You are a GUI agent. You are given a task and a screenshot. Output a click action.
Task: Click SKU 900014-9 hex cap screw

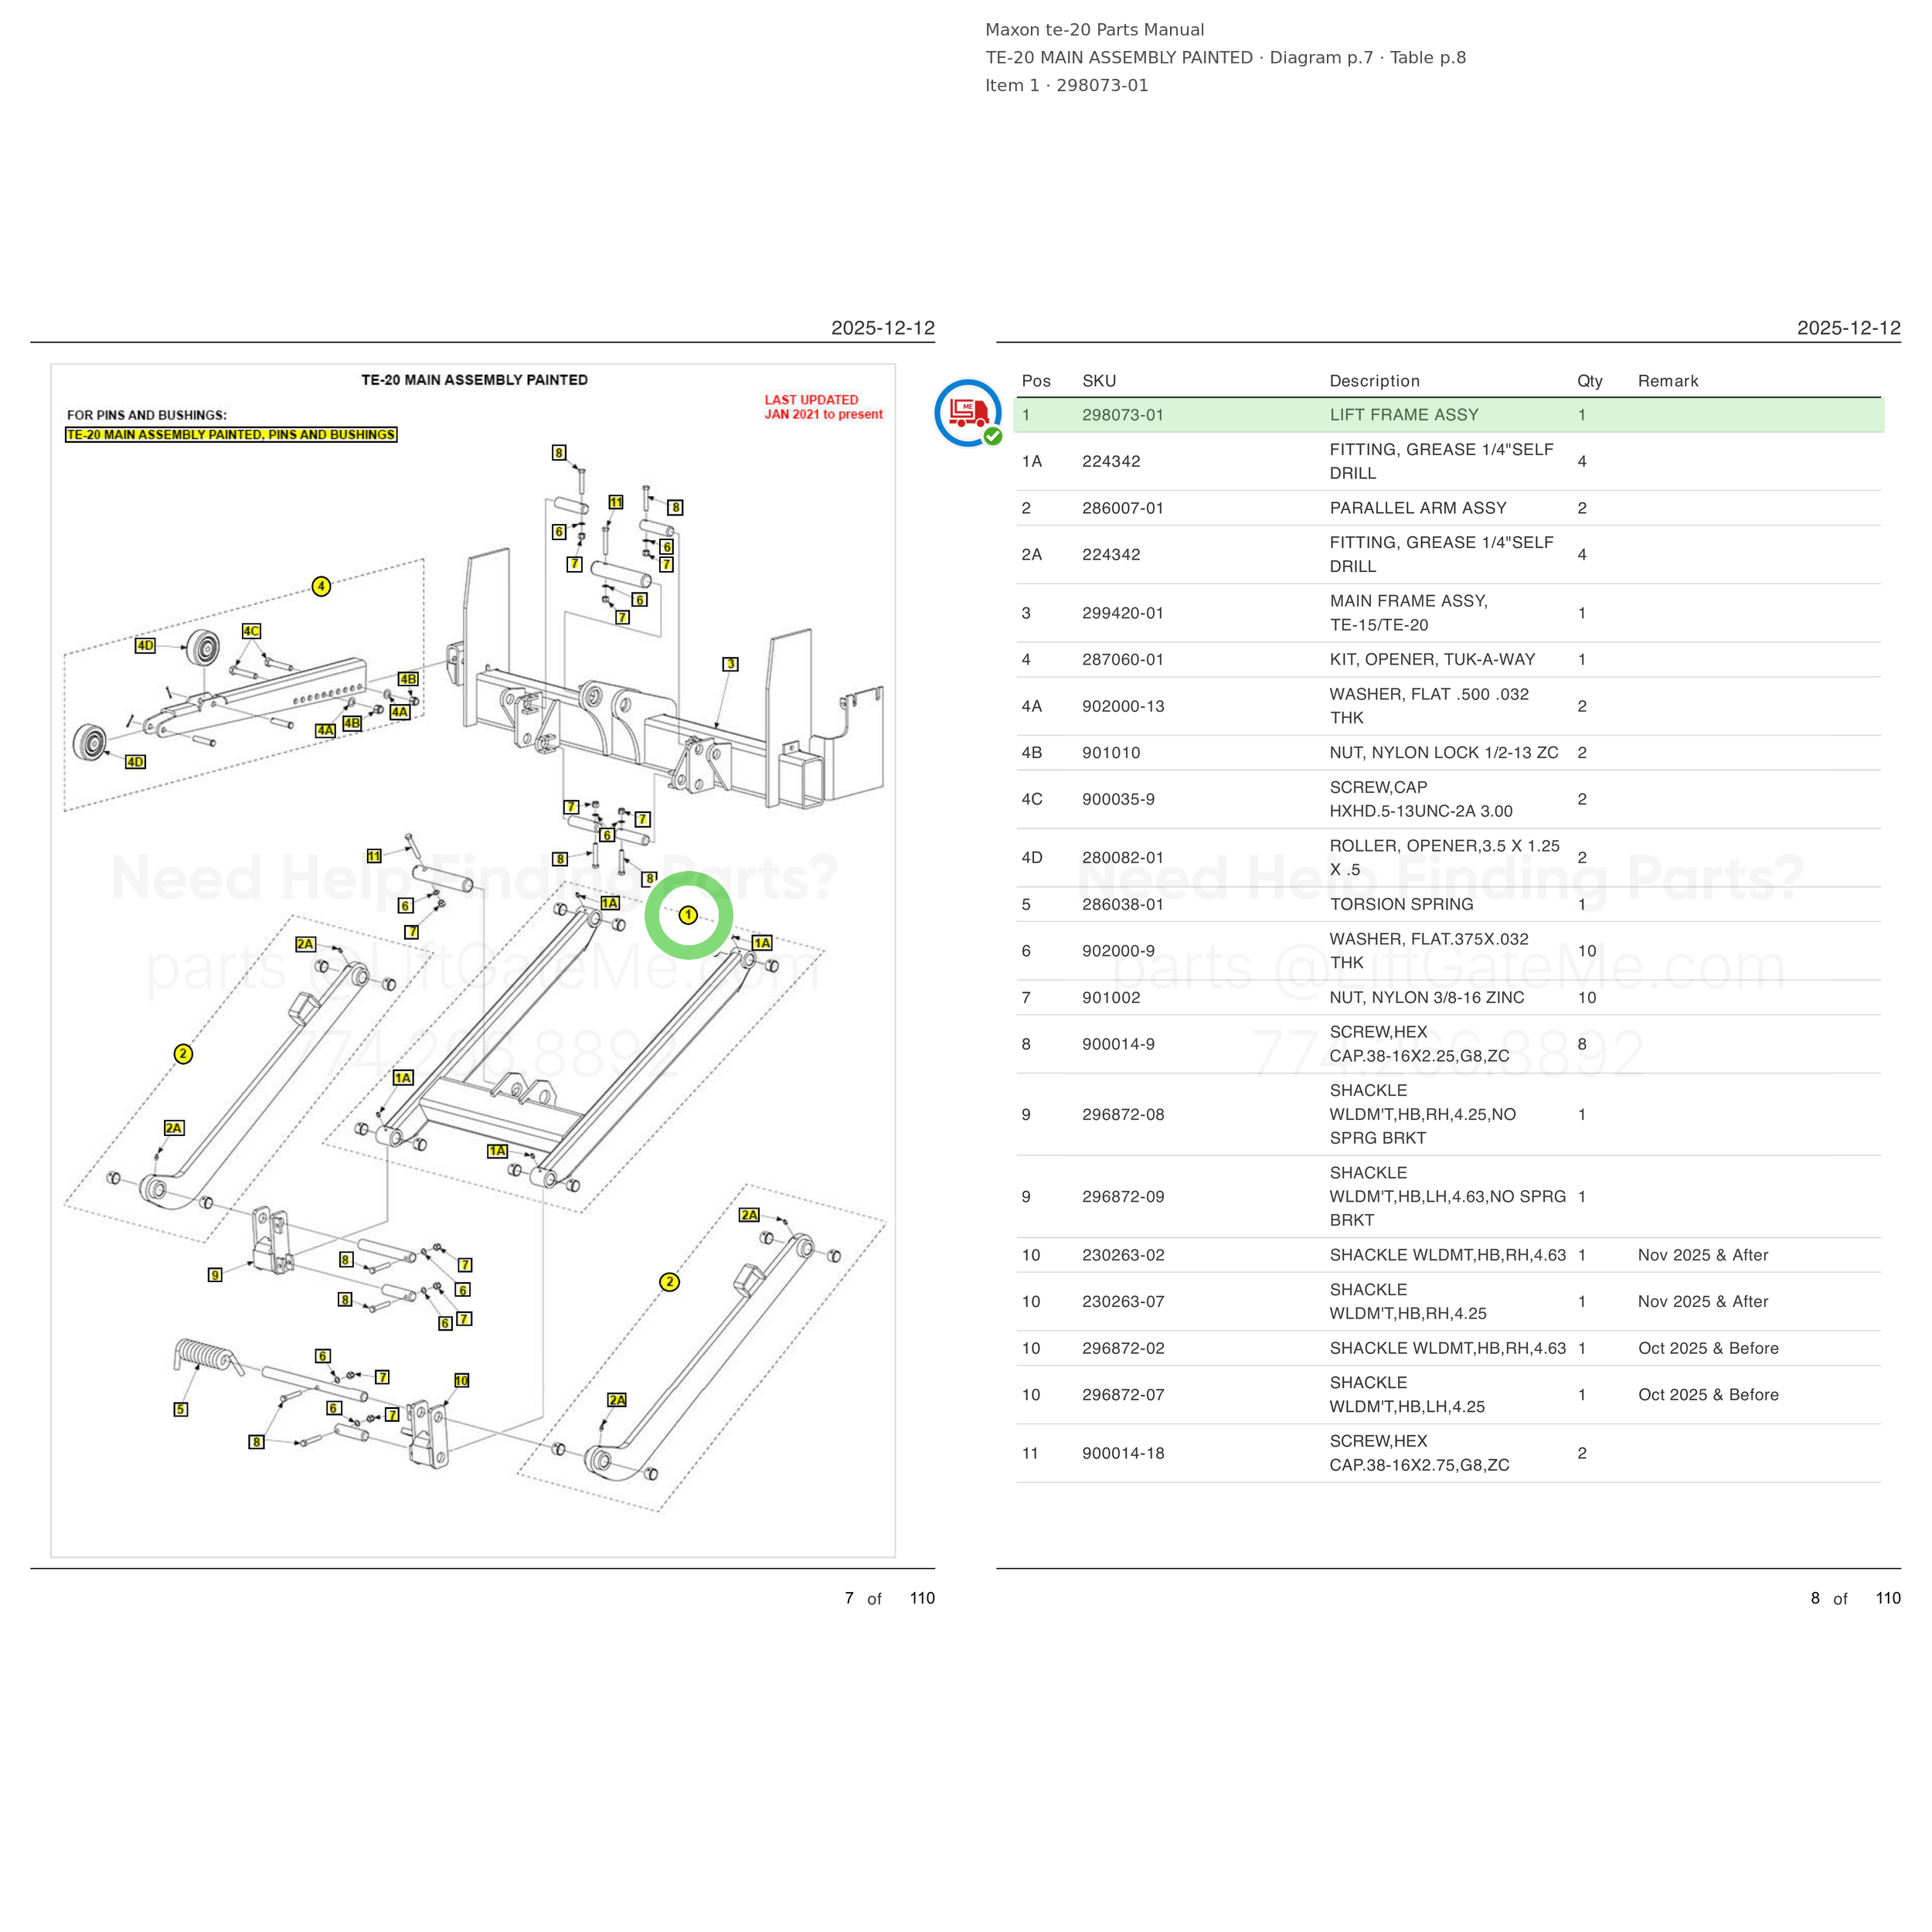(x=1118, y=1044)
